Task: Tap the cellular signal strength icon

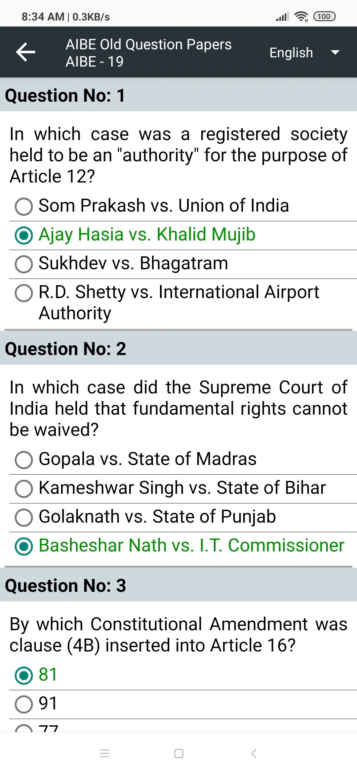Action: click(x=282, y=16)
